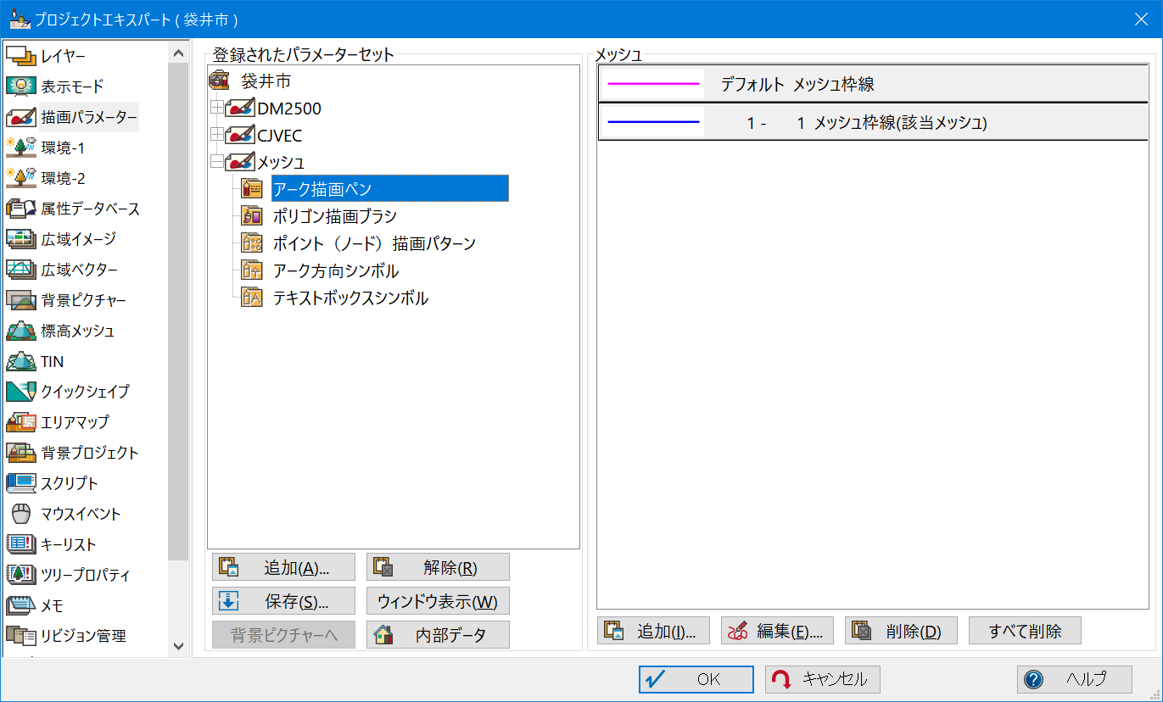The image size is (1163, 702).
Task: Click the magenta default pen line swatch
Action: [654, 84]
